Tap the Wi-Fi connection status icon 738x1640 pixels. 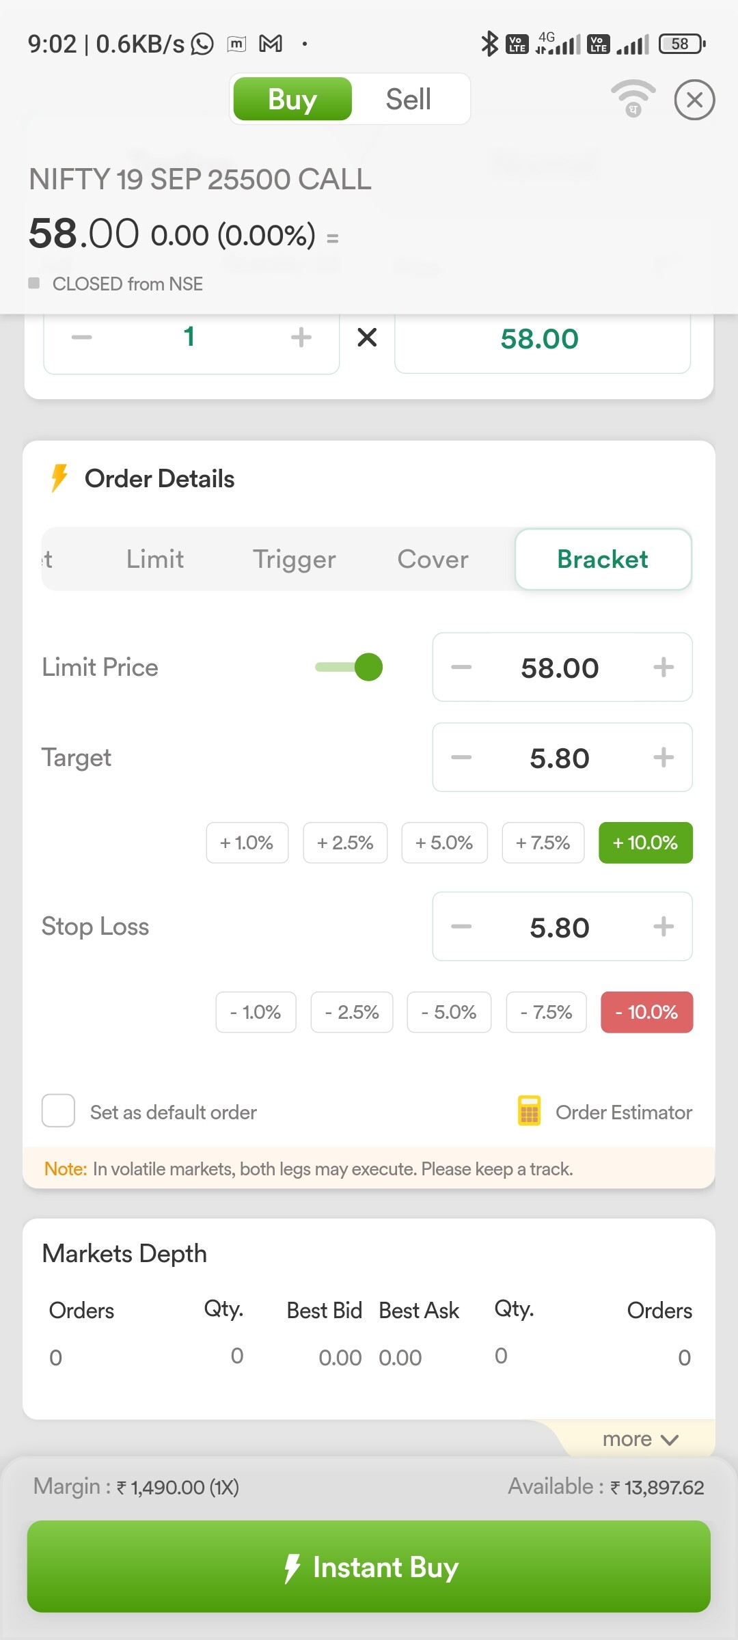[633, 98]
